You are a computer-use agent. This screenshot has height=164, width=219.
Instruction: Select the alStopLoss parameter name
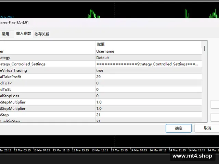tap(10, 96)
